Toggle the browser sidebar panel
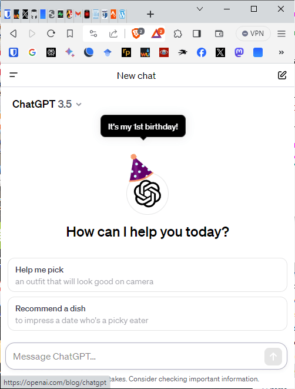Screen dimensions: 295x389 [x=197, y=34]
